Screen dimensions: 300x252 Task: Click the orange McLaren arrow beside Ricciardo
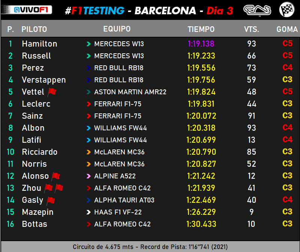click(88, 152)
